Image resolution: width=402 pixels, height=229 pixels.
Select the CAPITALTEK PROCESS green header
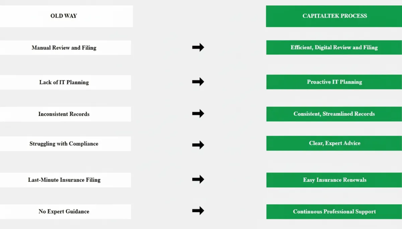(334, 16)
